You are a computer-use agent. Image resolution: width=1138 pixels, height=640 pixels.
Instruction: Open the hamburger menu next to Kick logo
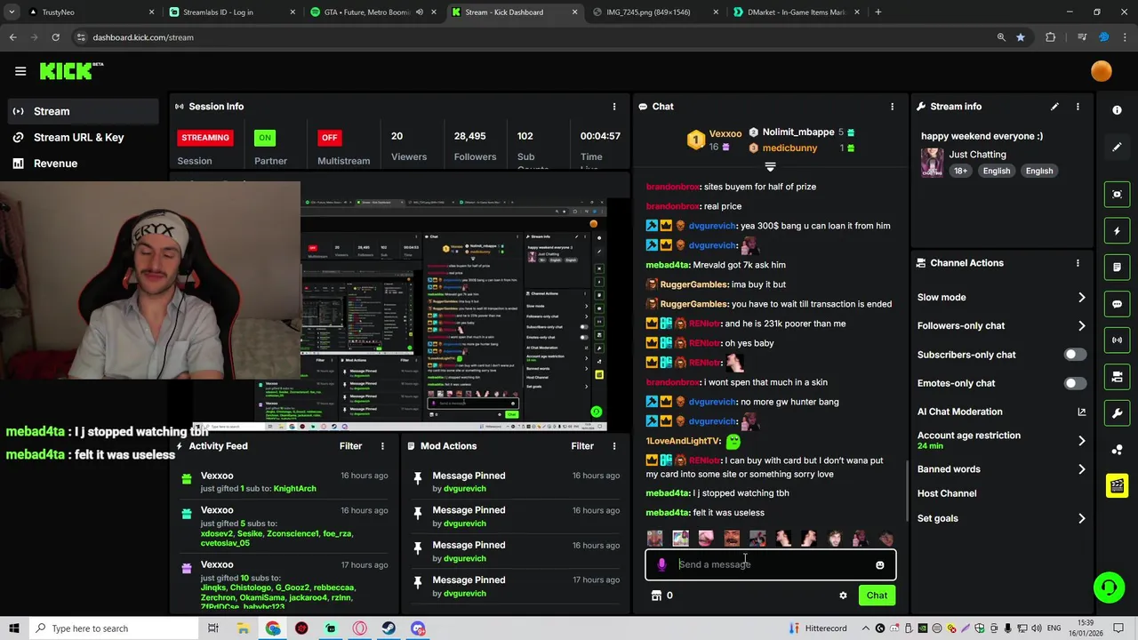coord(20,71)
